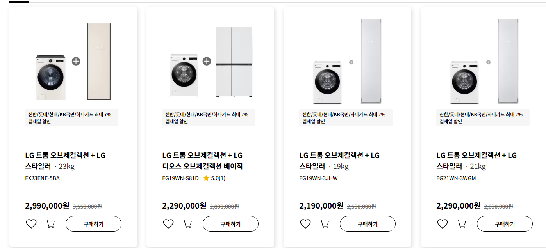The width and height of the screenshot is (546, 248).
Task: Click the FX23ENE-5BA product thumbnail image
Action: coord(50,76)
